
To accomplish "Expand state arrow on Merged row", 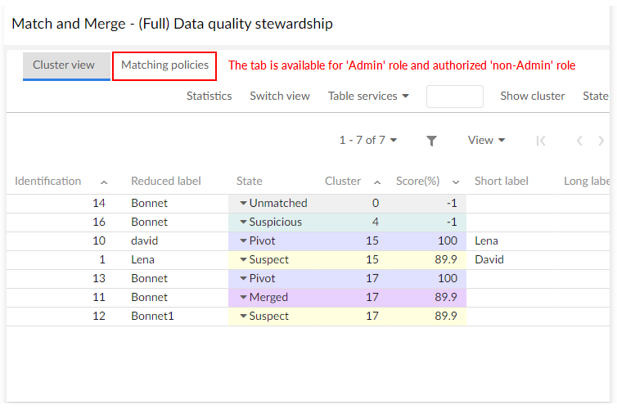I will click(243, 297).
